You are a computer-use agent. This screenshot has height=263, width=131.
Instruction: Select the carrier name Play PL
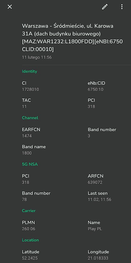[95, 229]
